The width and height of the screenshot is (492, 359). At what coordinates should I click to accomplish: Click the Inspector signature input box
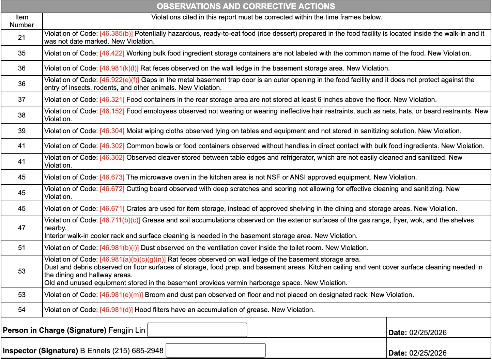point(215,350)
